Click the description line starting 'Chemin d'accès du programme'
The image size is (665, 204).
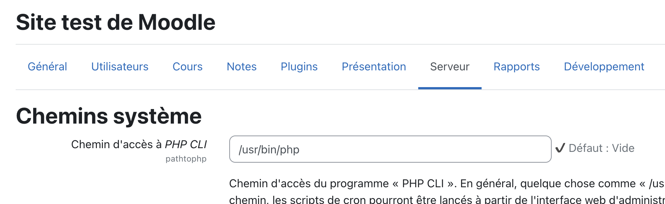[x=447, y=184]
